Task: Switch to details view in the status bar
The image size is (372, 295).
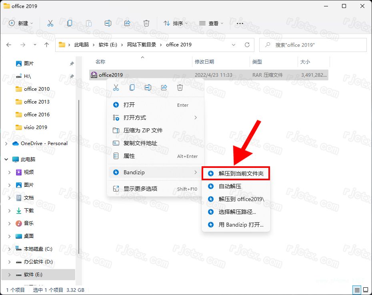Action: click(357, 290)
